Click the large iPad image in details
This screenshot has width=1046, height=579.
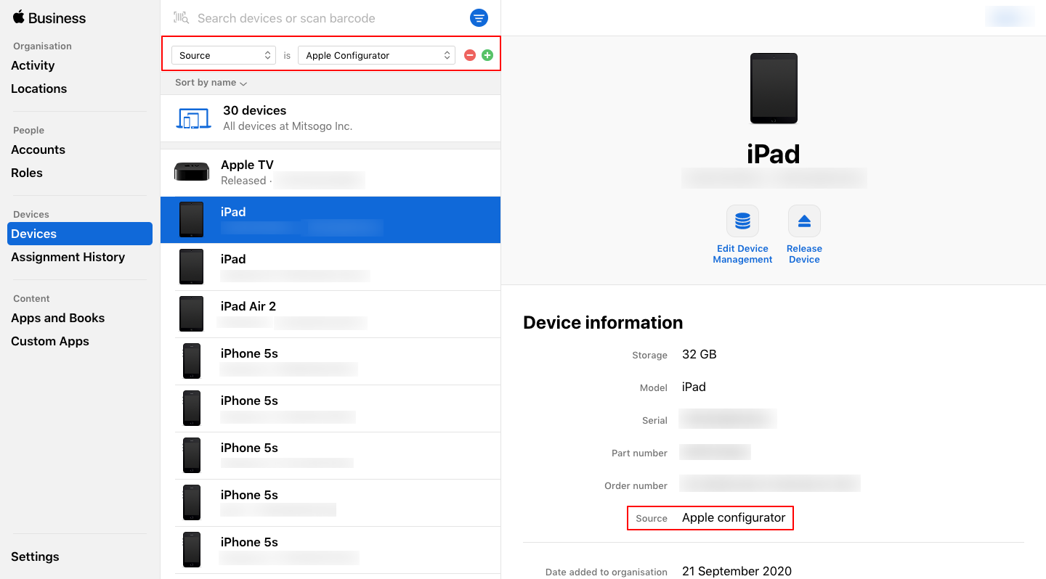(x=774, y=88)
